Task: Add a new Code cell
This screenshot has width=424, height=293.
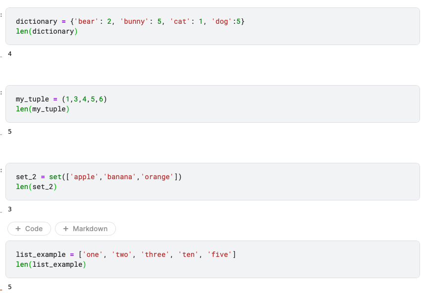Action: [29, 229]
